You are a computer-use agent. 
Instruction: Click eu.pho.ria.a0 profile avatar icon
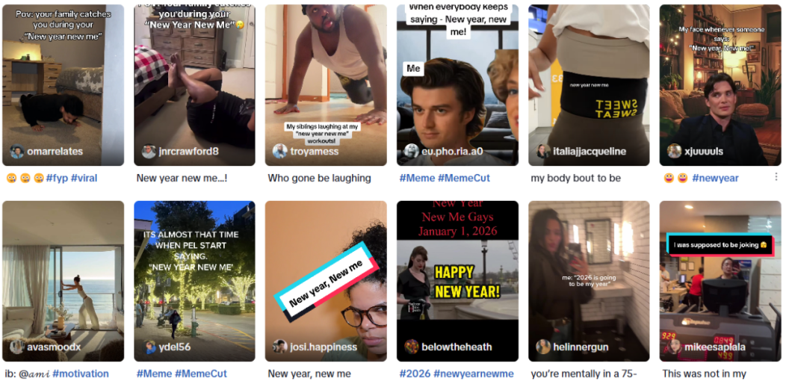click(x=412, y=151)
